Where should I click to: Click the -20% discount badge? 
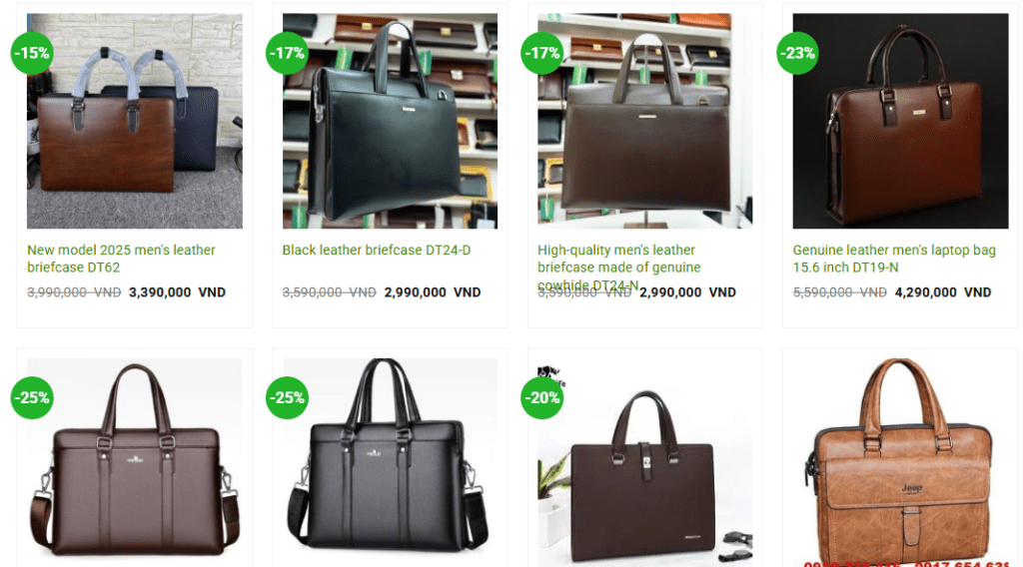click(542, 397)
